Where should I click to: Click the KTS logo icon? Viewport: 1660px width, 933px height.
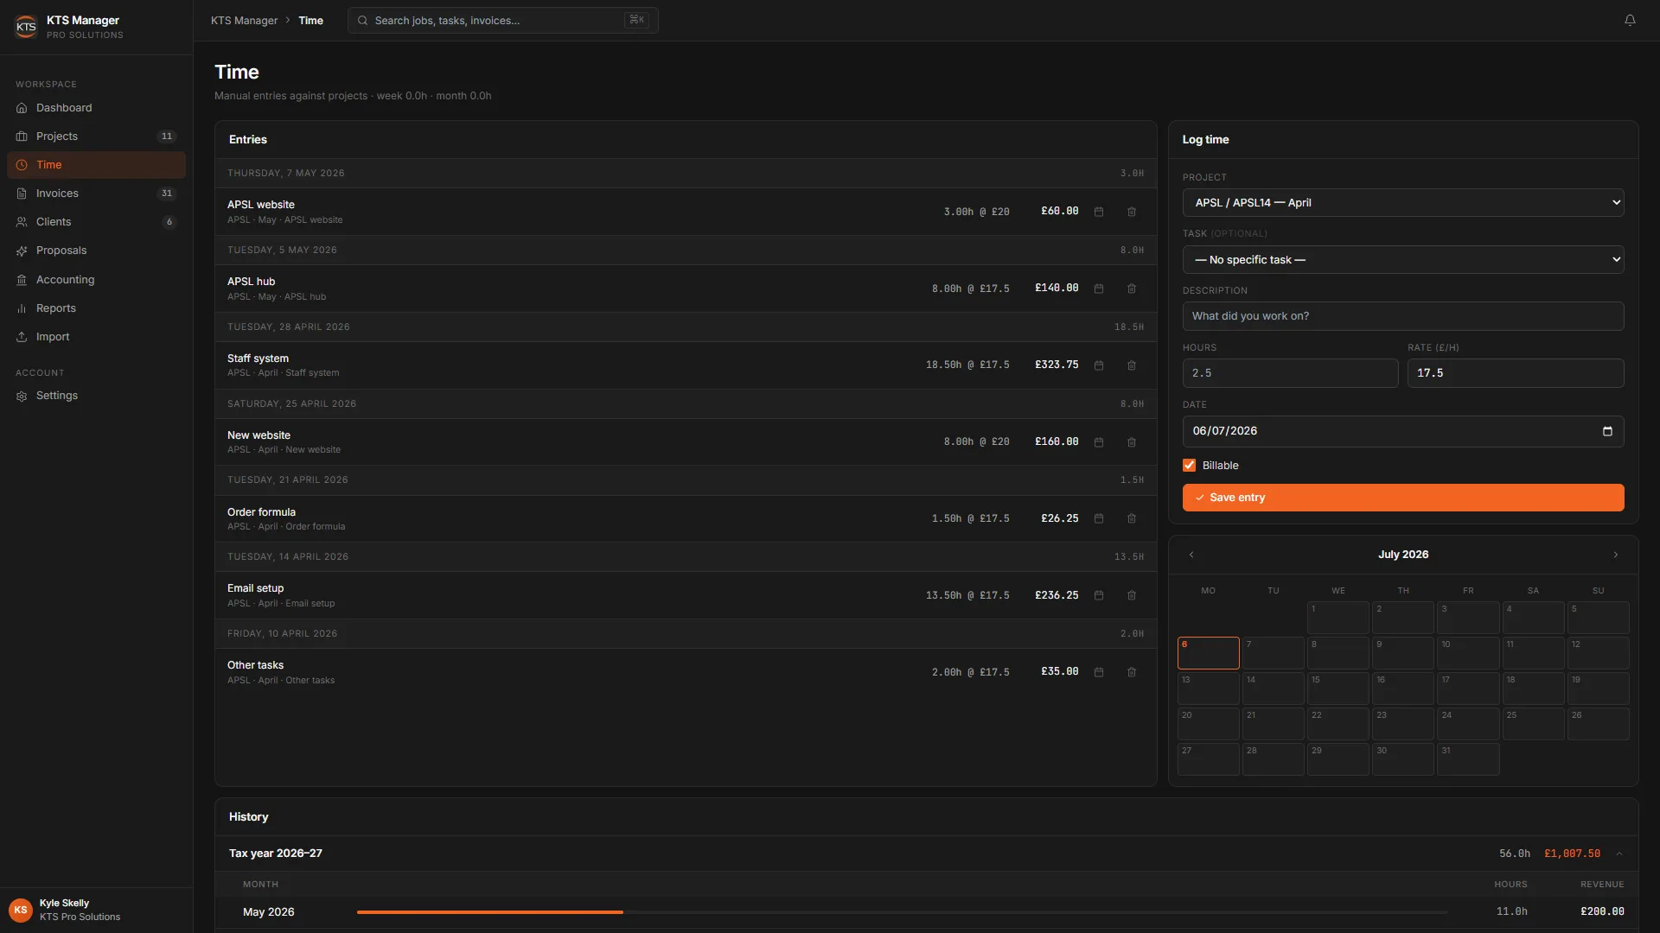26,27
